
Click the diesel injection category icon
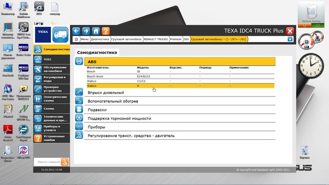click(79, 92)
